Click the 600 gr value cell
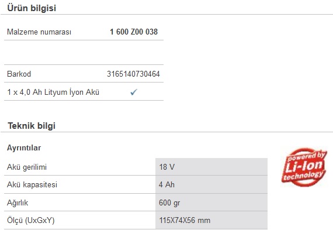This screenshot has width=333, height=247. coord(211,203)
